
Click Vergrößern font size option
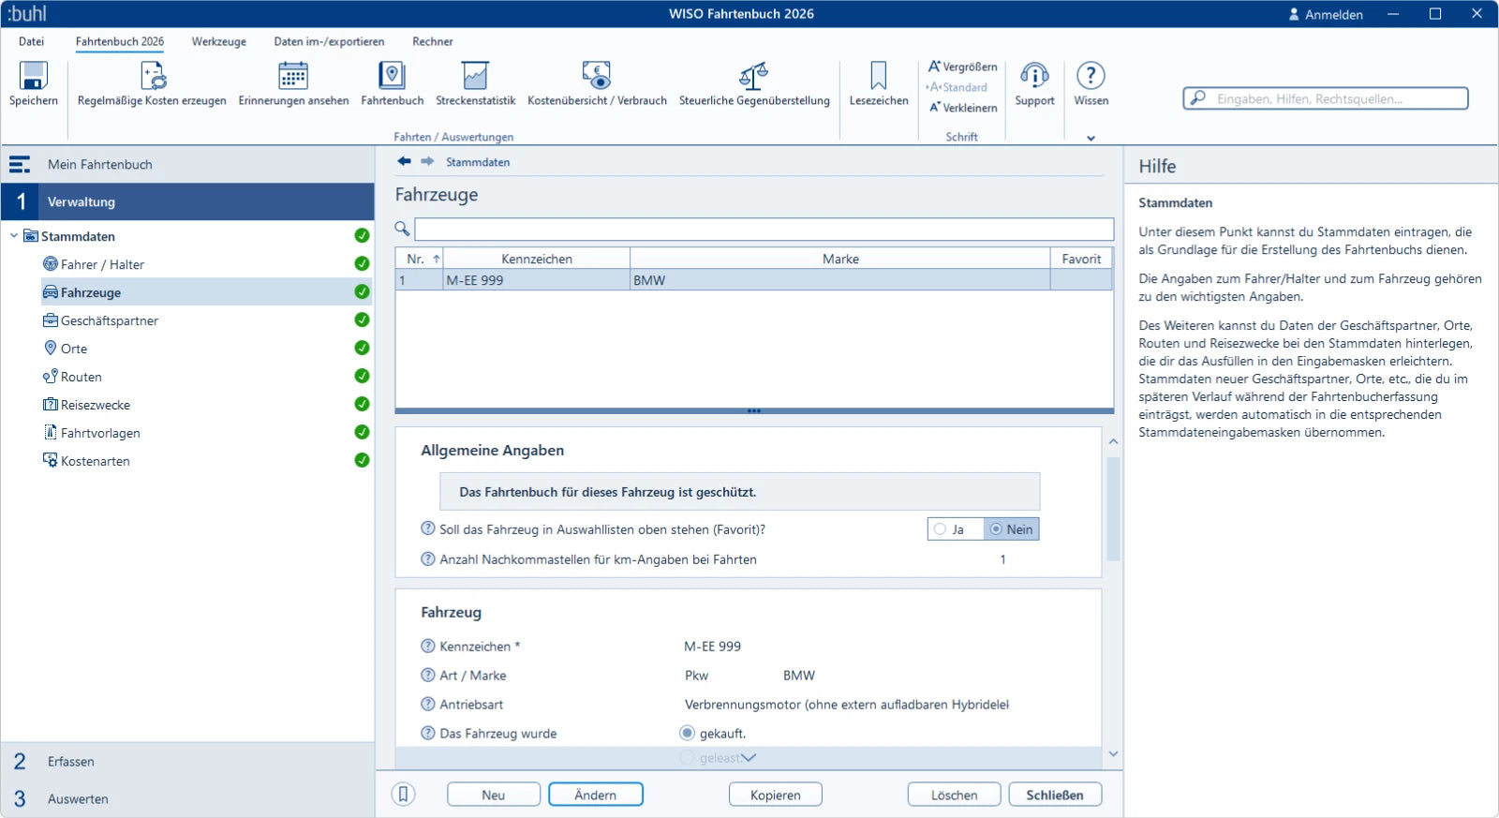(963, 67)
